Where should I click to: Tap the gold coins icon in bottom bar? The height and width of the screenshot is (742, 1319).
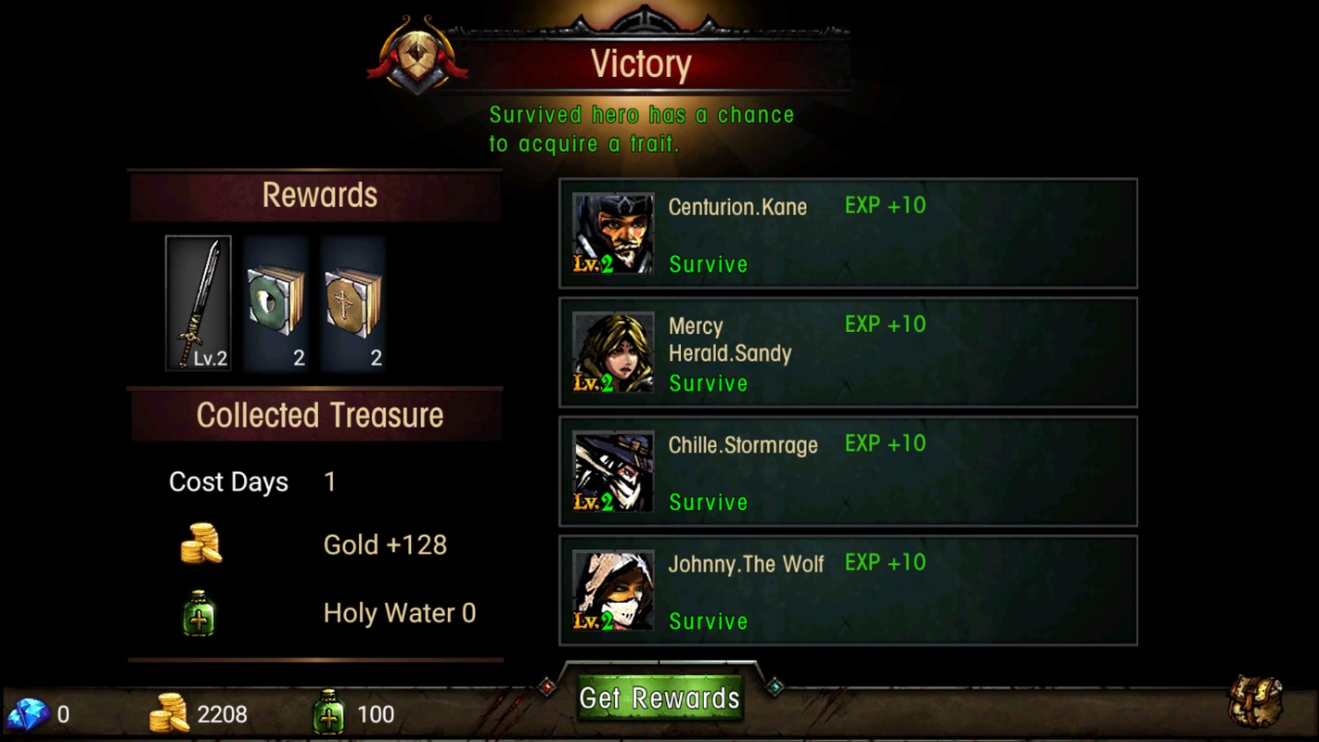pos(170,714)
